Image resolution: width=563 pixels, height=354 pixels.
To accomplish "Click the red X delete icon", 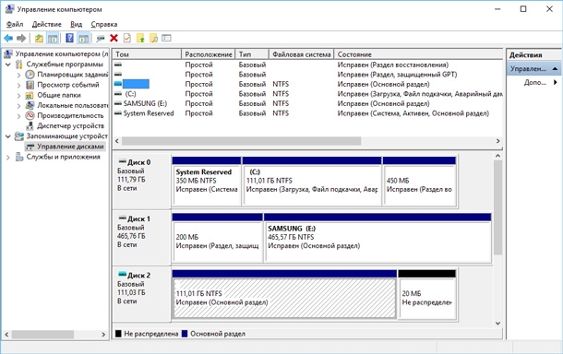I will (x=114, y=38).
